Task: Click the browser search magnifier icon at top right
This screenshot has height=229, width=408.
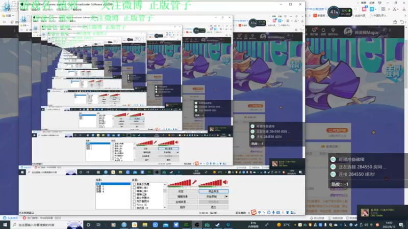Action: (x=355, y=9)
